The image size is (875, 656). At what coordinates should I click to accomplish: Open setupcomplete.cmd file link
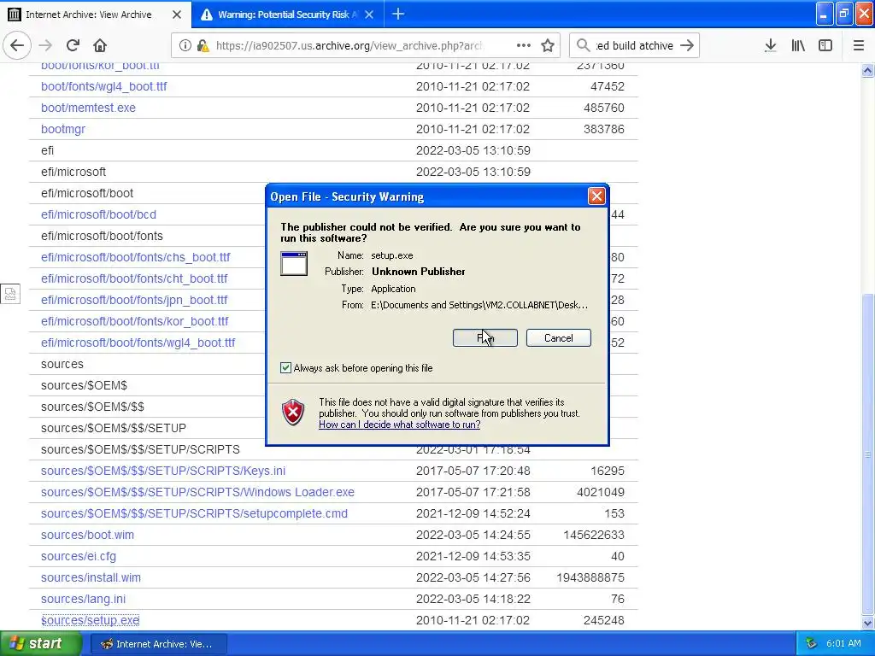(x=194, y=513)
